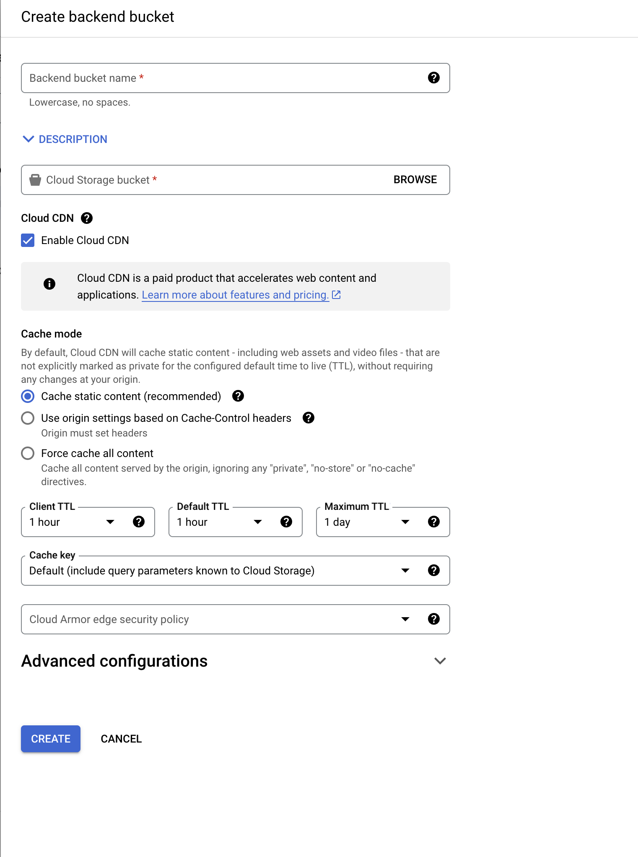Viewport: 638px width, 857px height.
Task: Click 'Lowercase, no spaces.' hint text
Action: click(x=80, y=102)
